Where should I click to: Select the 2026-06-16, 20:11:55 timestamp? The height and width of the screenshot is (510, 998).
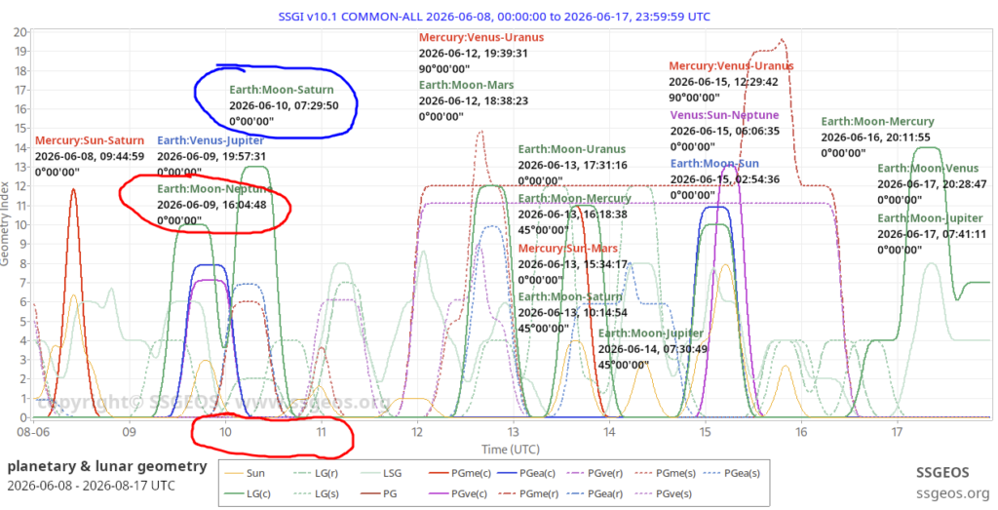876,137
